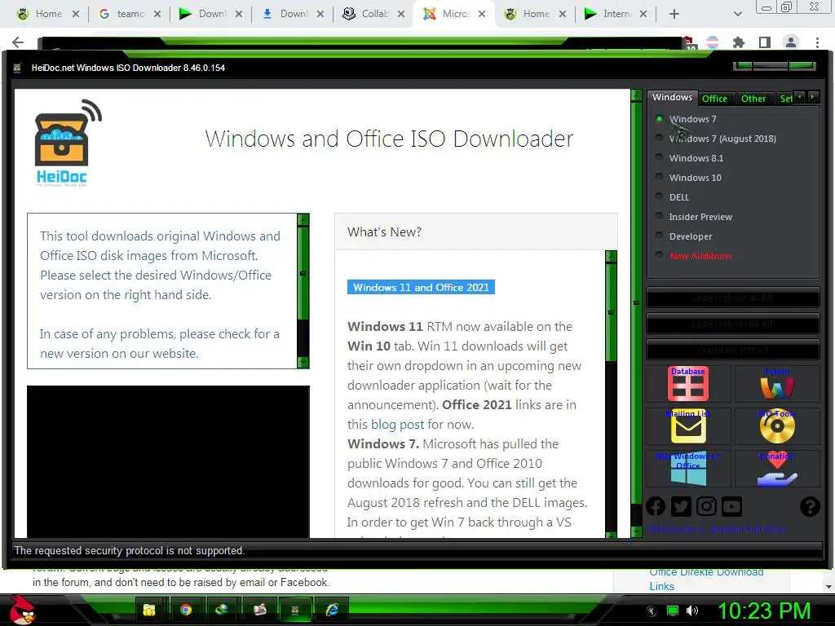835x626 pixels.
Task: Show hidden tray icons arrow
Action: [x=652, y=611]
